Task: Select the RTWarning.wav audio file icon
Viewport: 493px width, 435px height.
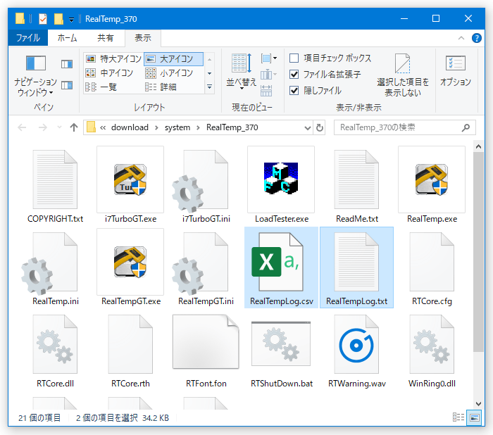Action: (x=356, y=344)
